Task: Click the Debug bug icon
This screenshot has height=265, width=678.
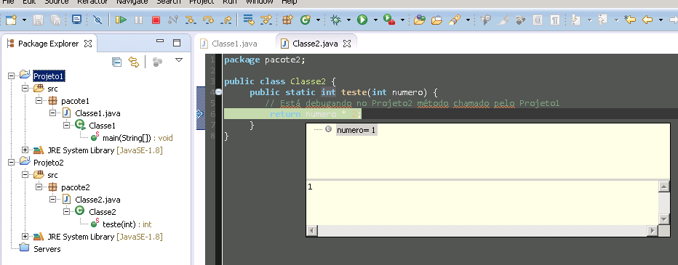Action: pos(335,20)
